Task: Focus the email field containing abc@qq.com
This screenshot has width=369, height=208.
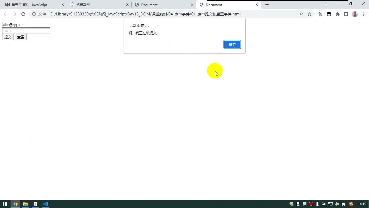Action: (26, 25)
